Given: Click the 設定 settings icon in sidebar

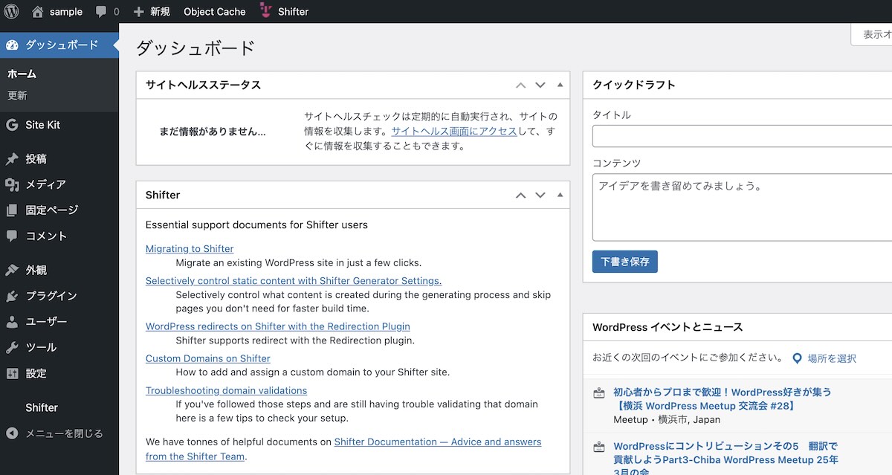Looking at the screenshot, I should [x=12, y=374].
